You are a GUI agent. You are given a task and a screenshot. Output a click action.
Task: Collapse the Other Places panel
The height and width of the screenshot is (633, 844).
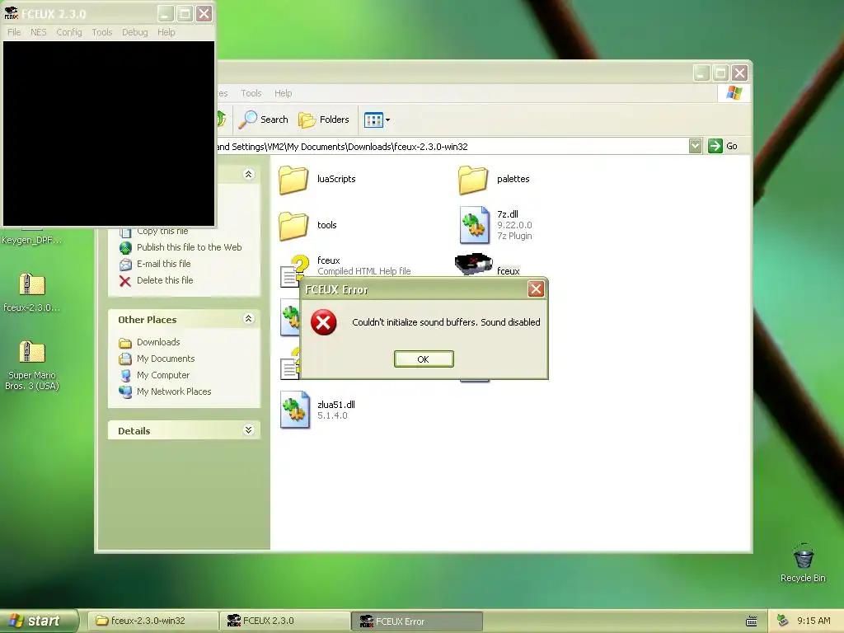(x=248, y=319)
